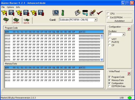The width and height of the screenshot is (135, 100).
Task: Open Configuration help question mark
Action: tap(129, 29)
